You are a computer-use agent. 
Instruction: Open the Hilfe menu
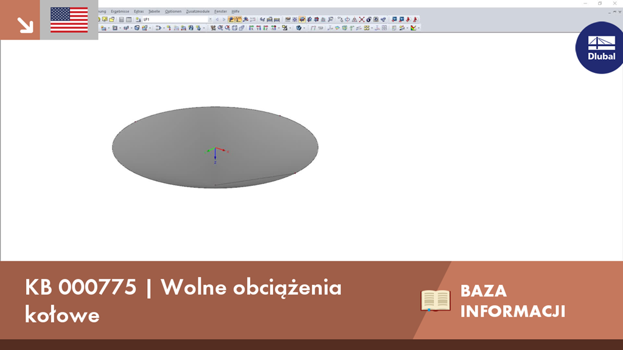235,12
